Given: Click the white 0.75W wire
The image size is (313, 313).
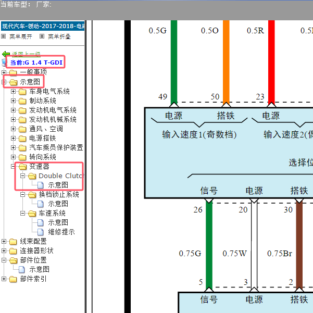Looking at the screenshot, I should (254, 245).
